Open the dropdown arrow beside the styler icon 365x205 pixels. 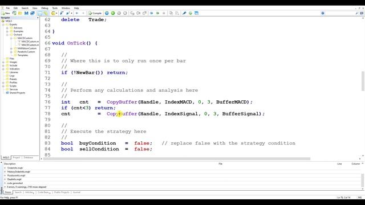[56, 13]
